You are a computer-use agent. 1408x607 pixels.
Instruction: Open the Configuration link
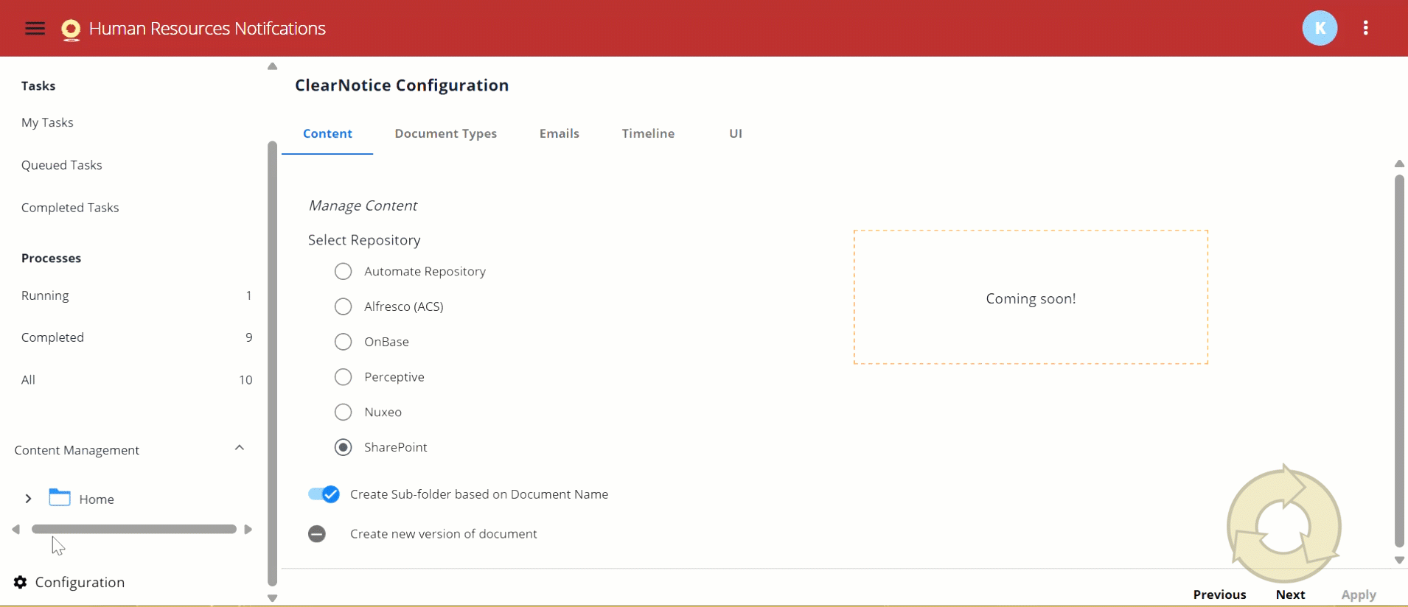point(80,582)
